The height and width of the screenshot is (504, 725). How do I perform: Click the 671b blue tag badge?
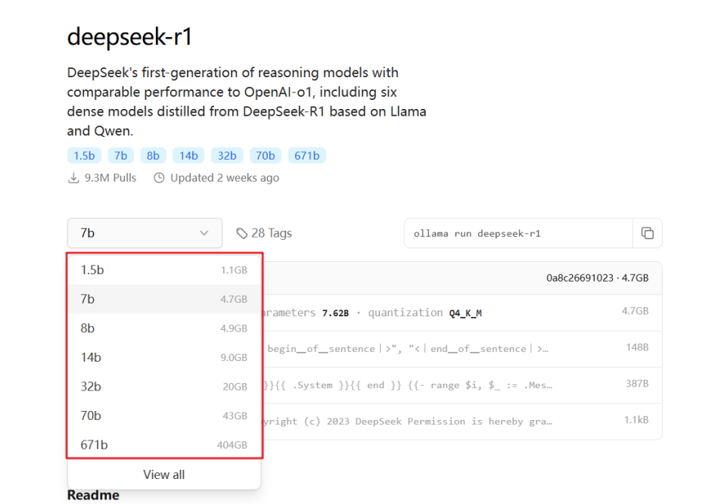tap(307, 156)
